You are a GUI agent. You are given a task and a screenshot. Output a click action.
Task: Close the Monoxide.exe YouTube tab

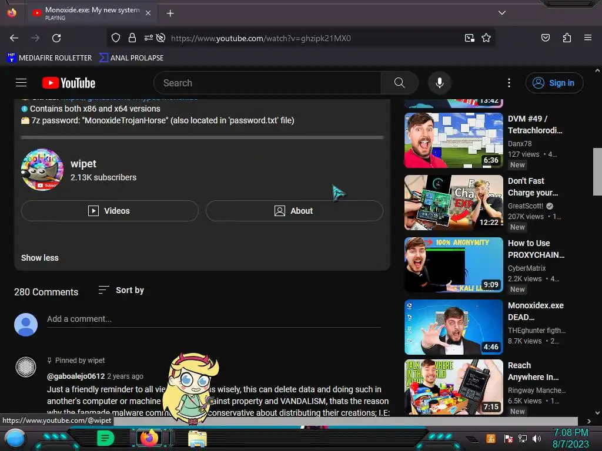point(148,14)
